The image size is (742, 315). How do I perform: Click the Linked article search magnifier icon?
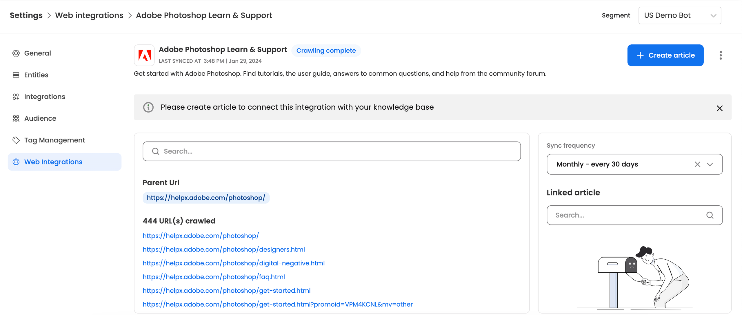pos(710,215)
